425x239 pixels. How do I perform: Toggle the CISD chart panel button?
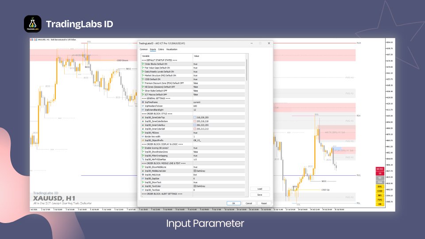(x=380, y=191)
